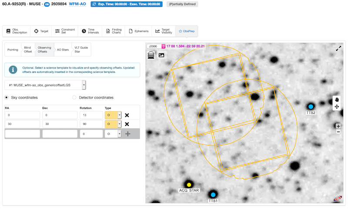Select Sky coordinates radio button
This screenshot has width=348, height=211.
7,98
